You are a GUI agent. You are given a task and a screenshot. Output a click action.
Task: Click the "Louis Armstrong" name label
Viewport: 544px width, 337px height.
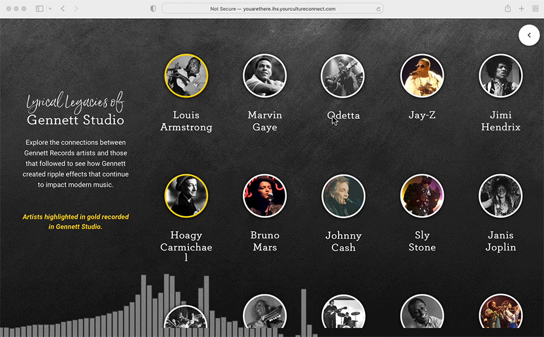click(x=186, y=121)
